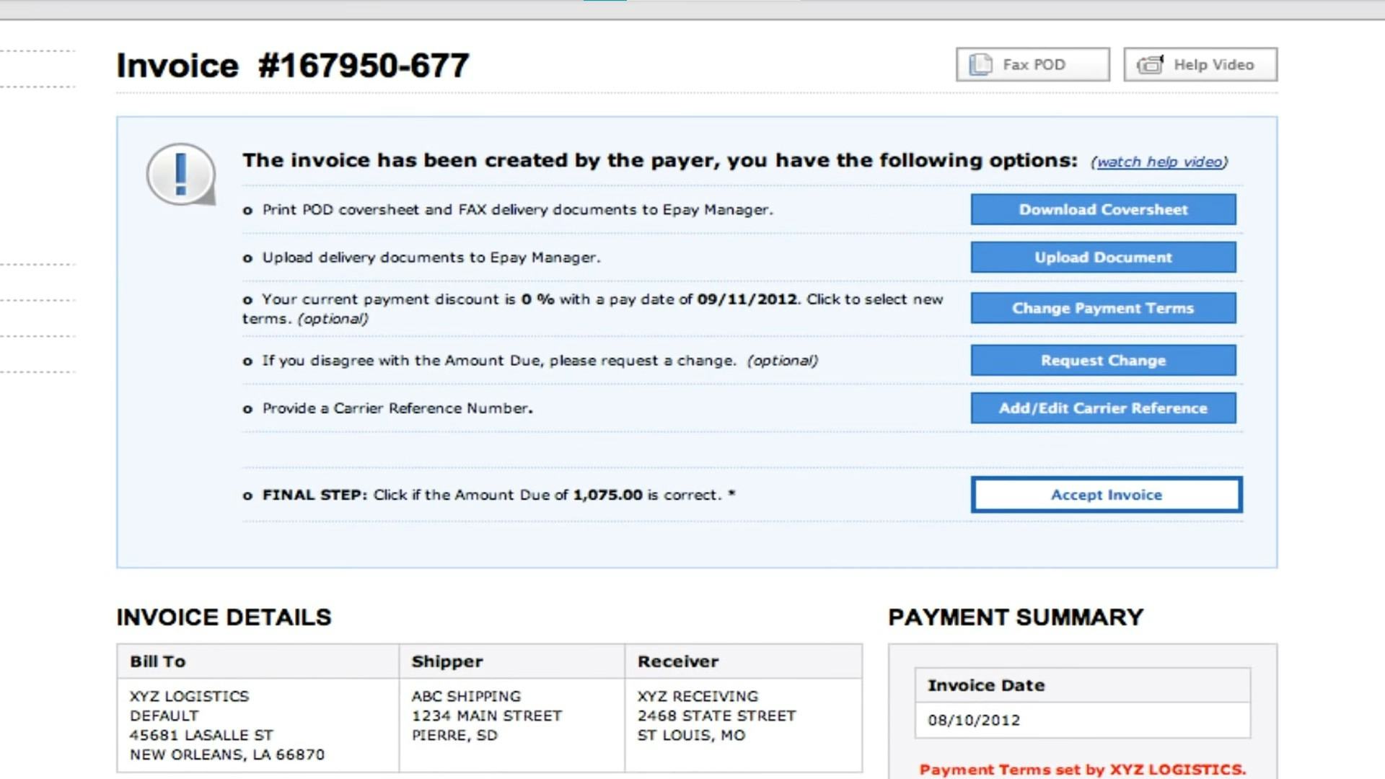Click the camera icon on Help Video button

pyautogui.click(x=1151, y=65)
